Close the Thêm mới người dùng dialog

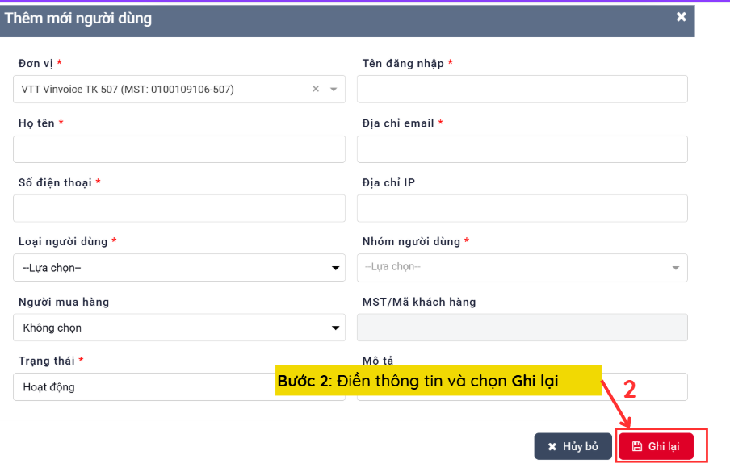click(x=681, y=17)
